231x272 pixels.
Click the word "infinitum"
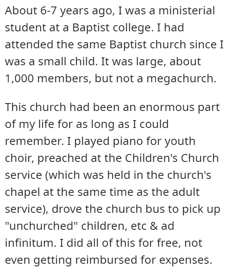pos(30,243)
